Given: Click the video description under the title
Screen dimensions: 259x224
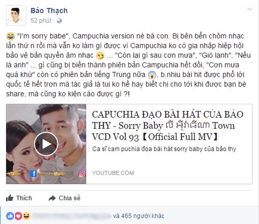Looking at the screenshot, I should (x=164, y=149).
